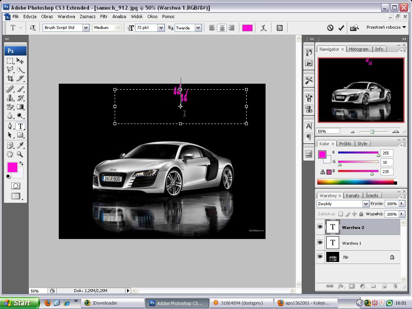Select the Magic Wand tool

tap(20, 70)
